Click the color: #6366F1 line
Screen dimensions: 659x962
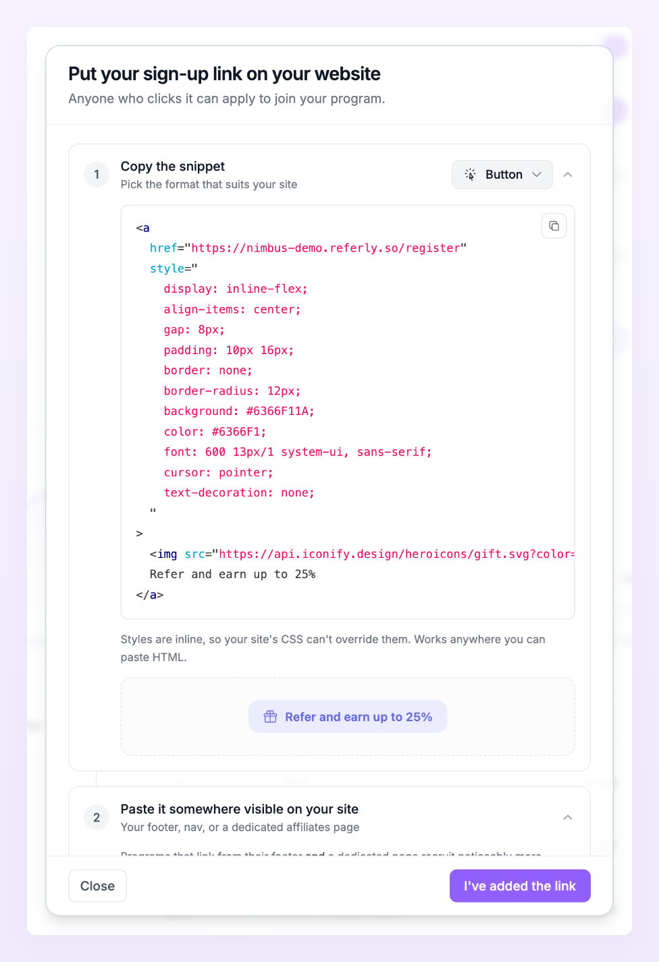tap(215, 432)
